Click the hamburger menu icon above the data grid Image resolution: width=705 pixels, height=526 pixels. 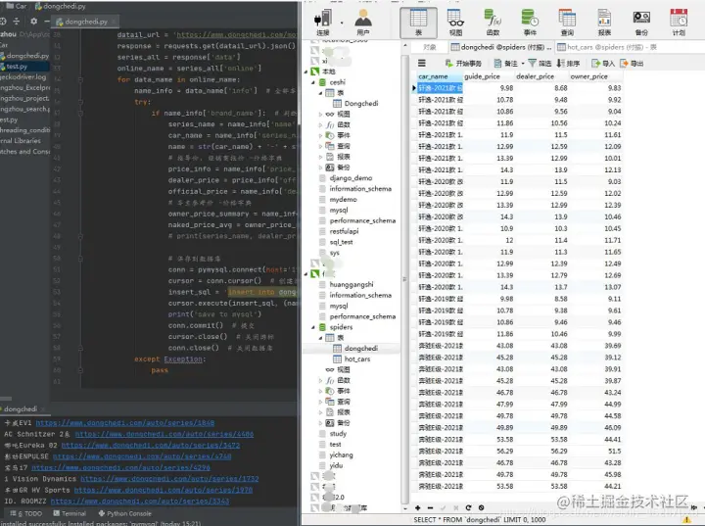pos(422,63)
